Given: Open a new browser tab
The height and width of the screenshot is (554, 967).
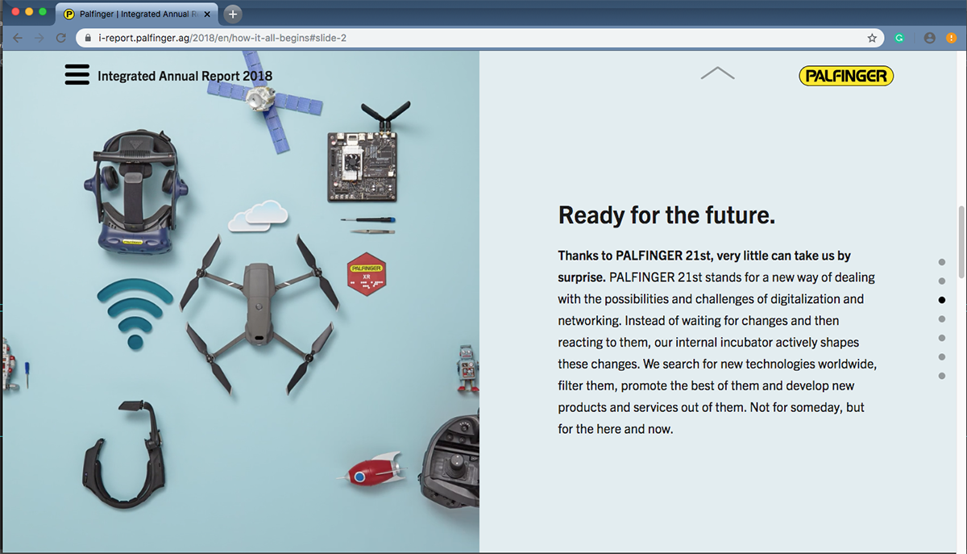Looking at the screenshot, I should click(233, 15).
